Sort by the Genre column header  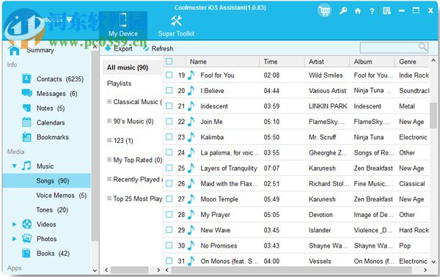click(412, 62)
